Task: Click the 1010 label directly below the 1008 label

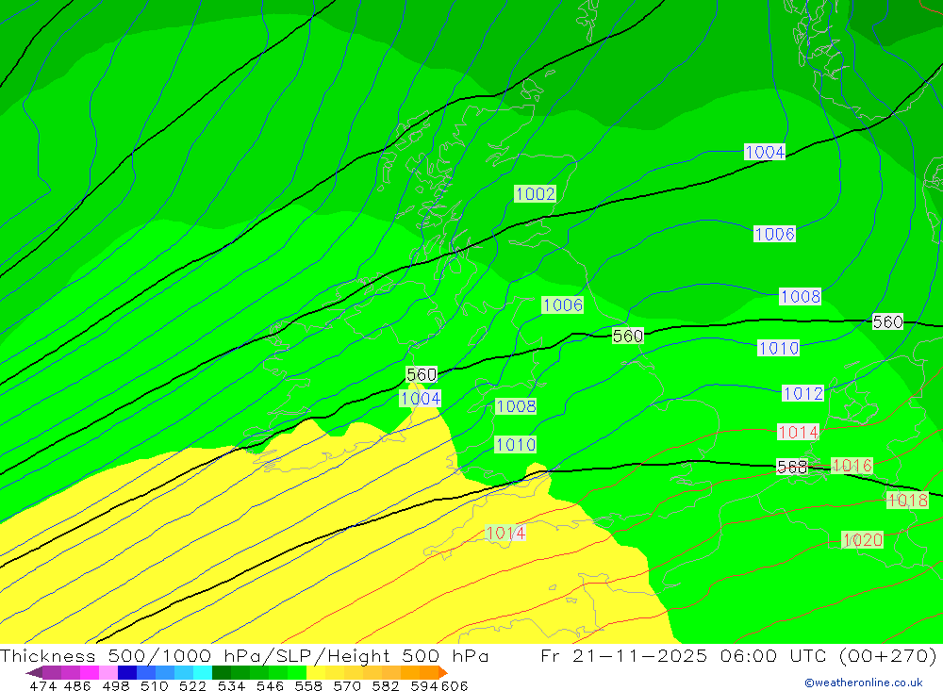Action: tap(516, 444)
